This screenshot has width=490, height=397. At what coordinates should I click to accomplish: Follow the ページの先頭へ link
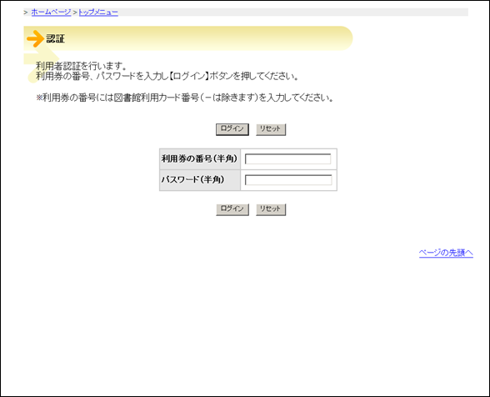(x=446, y=253)
